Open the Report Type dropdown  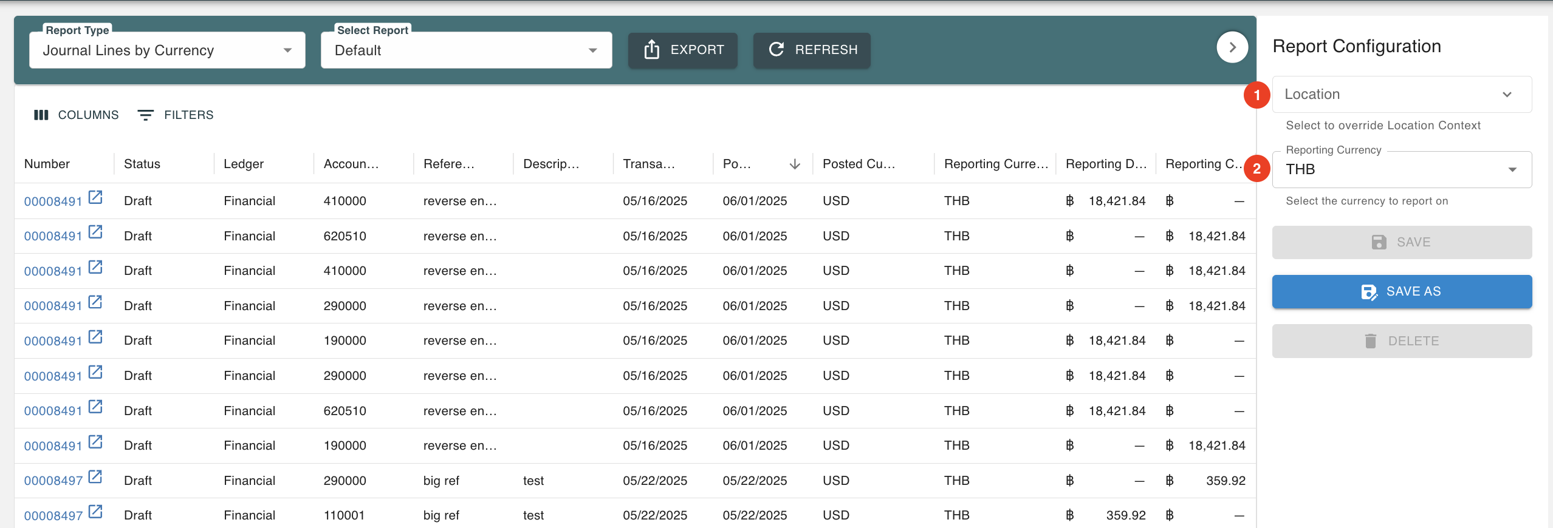(x=167, y=50)
